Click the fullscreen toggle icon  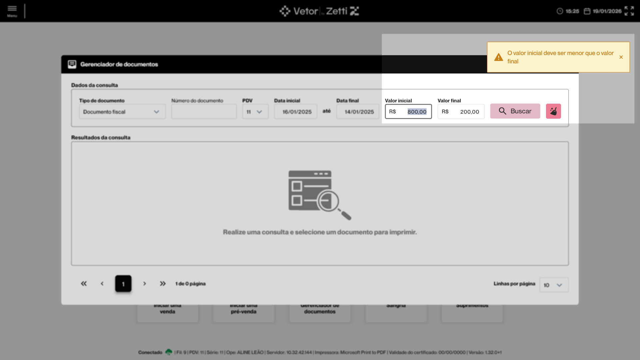629,11
